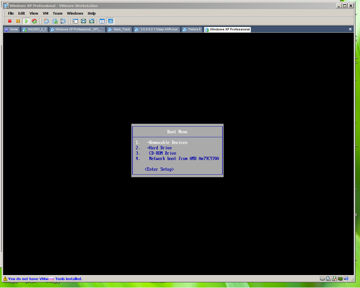This screenshot has width=360, height=288.
Task: Minimize the VMware Workstation window
Action: click(339, 6)
